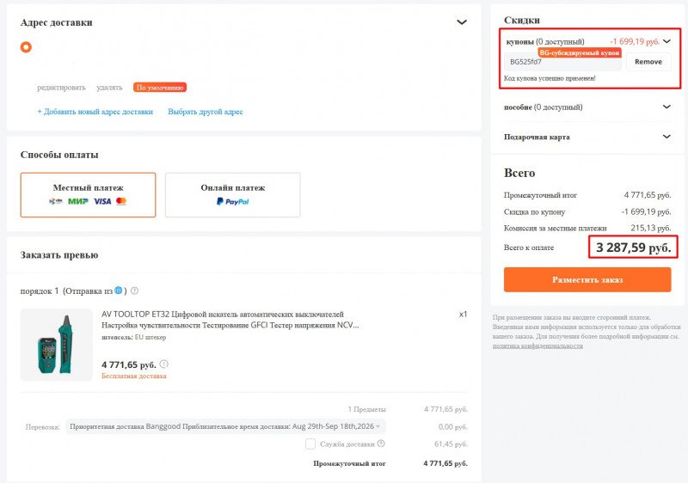
Task: Open the Перевозка shipping method dropdown
Action: coord(225,426)
